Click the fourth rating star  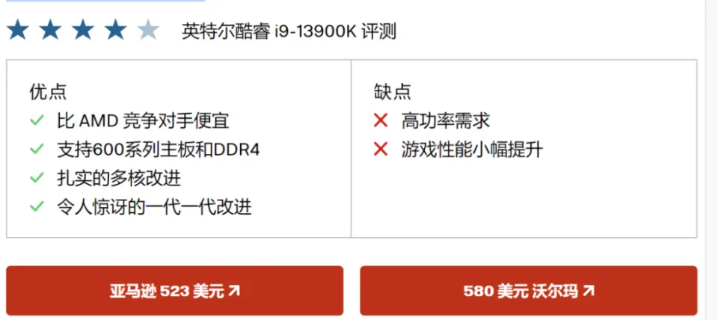coord(115,30)
